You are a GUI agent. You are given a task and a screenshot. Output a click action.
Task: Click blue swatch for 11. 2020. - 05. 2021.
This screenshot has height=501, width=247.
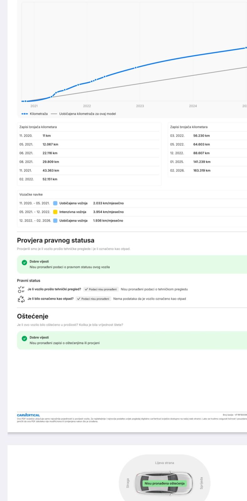click(55, 203)
